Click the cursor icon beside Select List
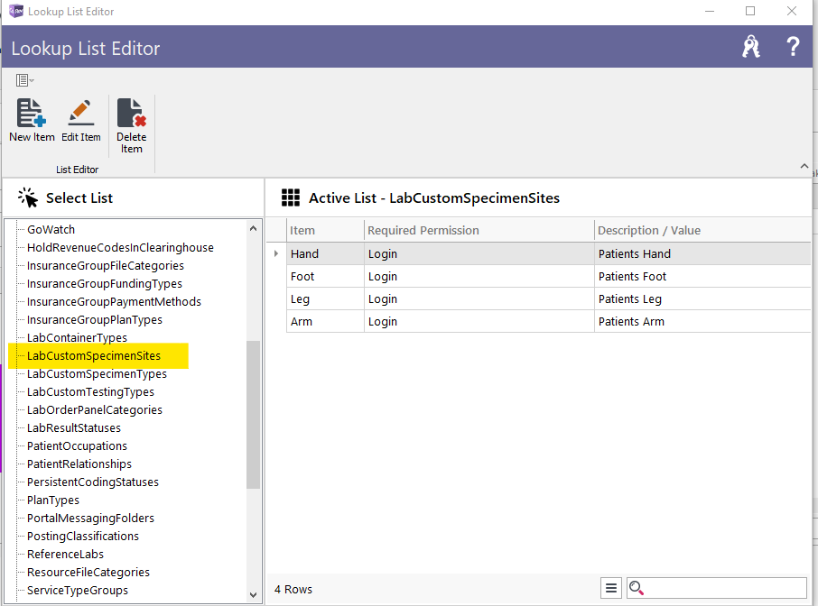Screen dimensions: 818x606 pos(24,197)
